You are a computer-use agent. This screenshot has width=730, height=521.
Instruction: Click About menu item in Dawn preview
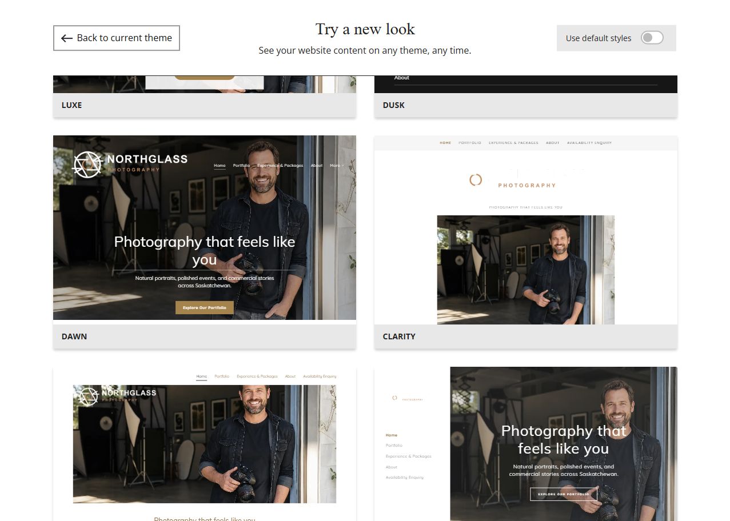coord(317,166)
